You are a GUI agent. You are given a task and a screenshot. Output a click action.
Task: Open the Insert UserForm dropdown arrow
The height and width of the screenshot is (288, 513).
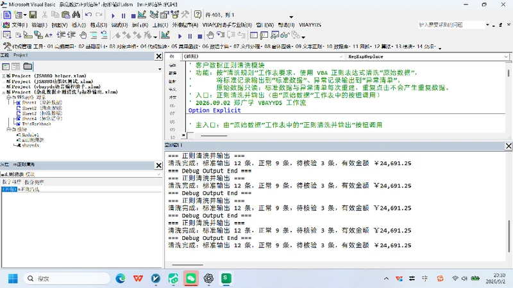pos(24,15)
